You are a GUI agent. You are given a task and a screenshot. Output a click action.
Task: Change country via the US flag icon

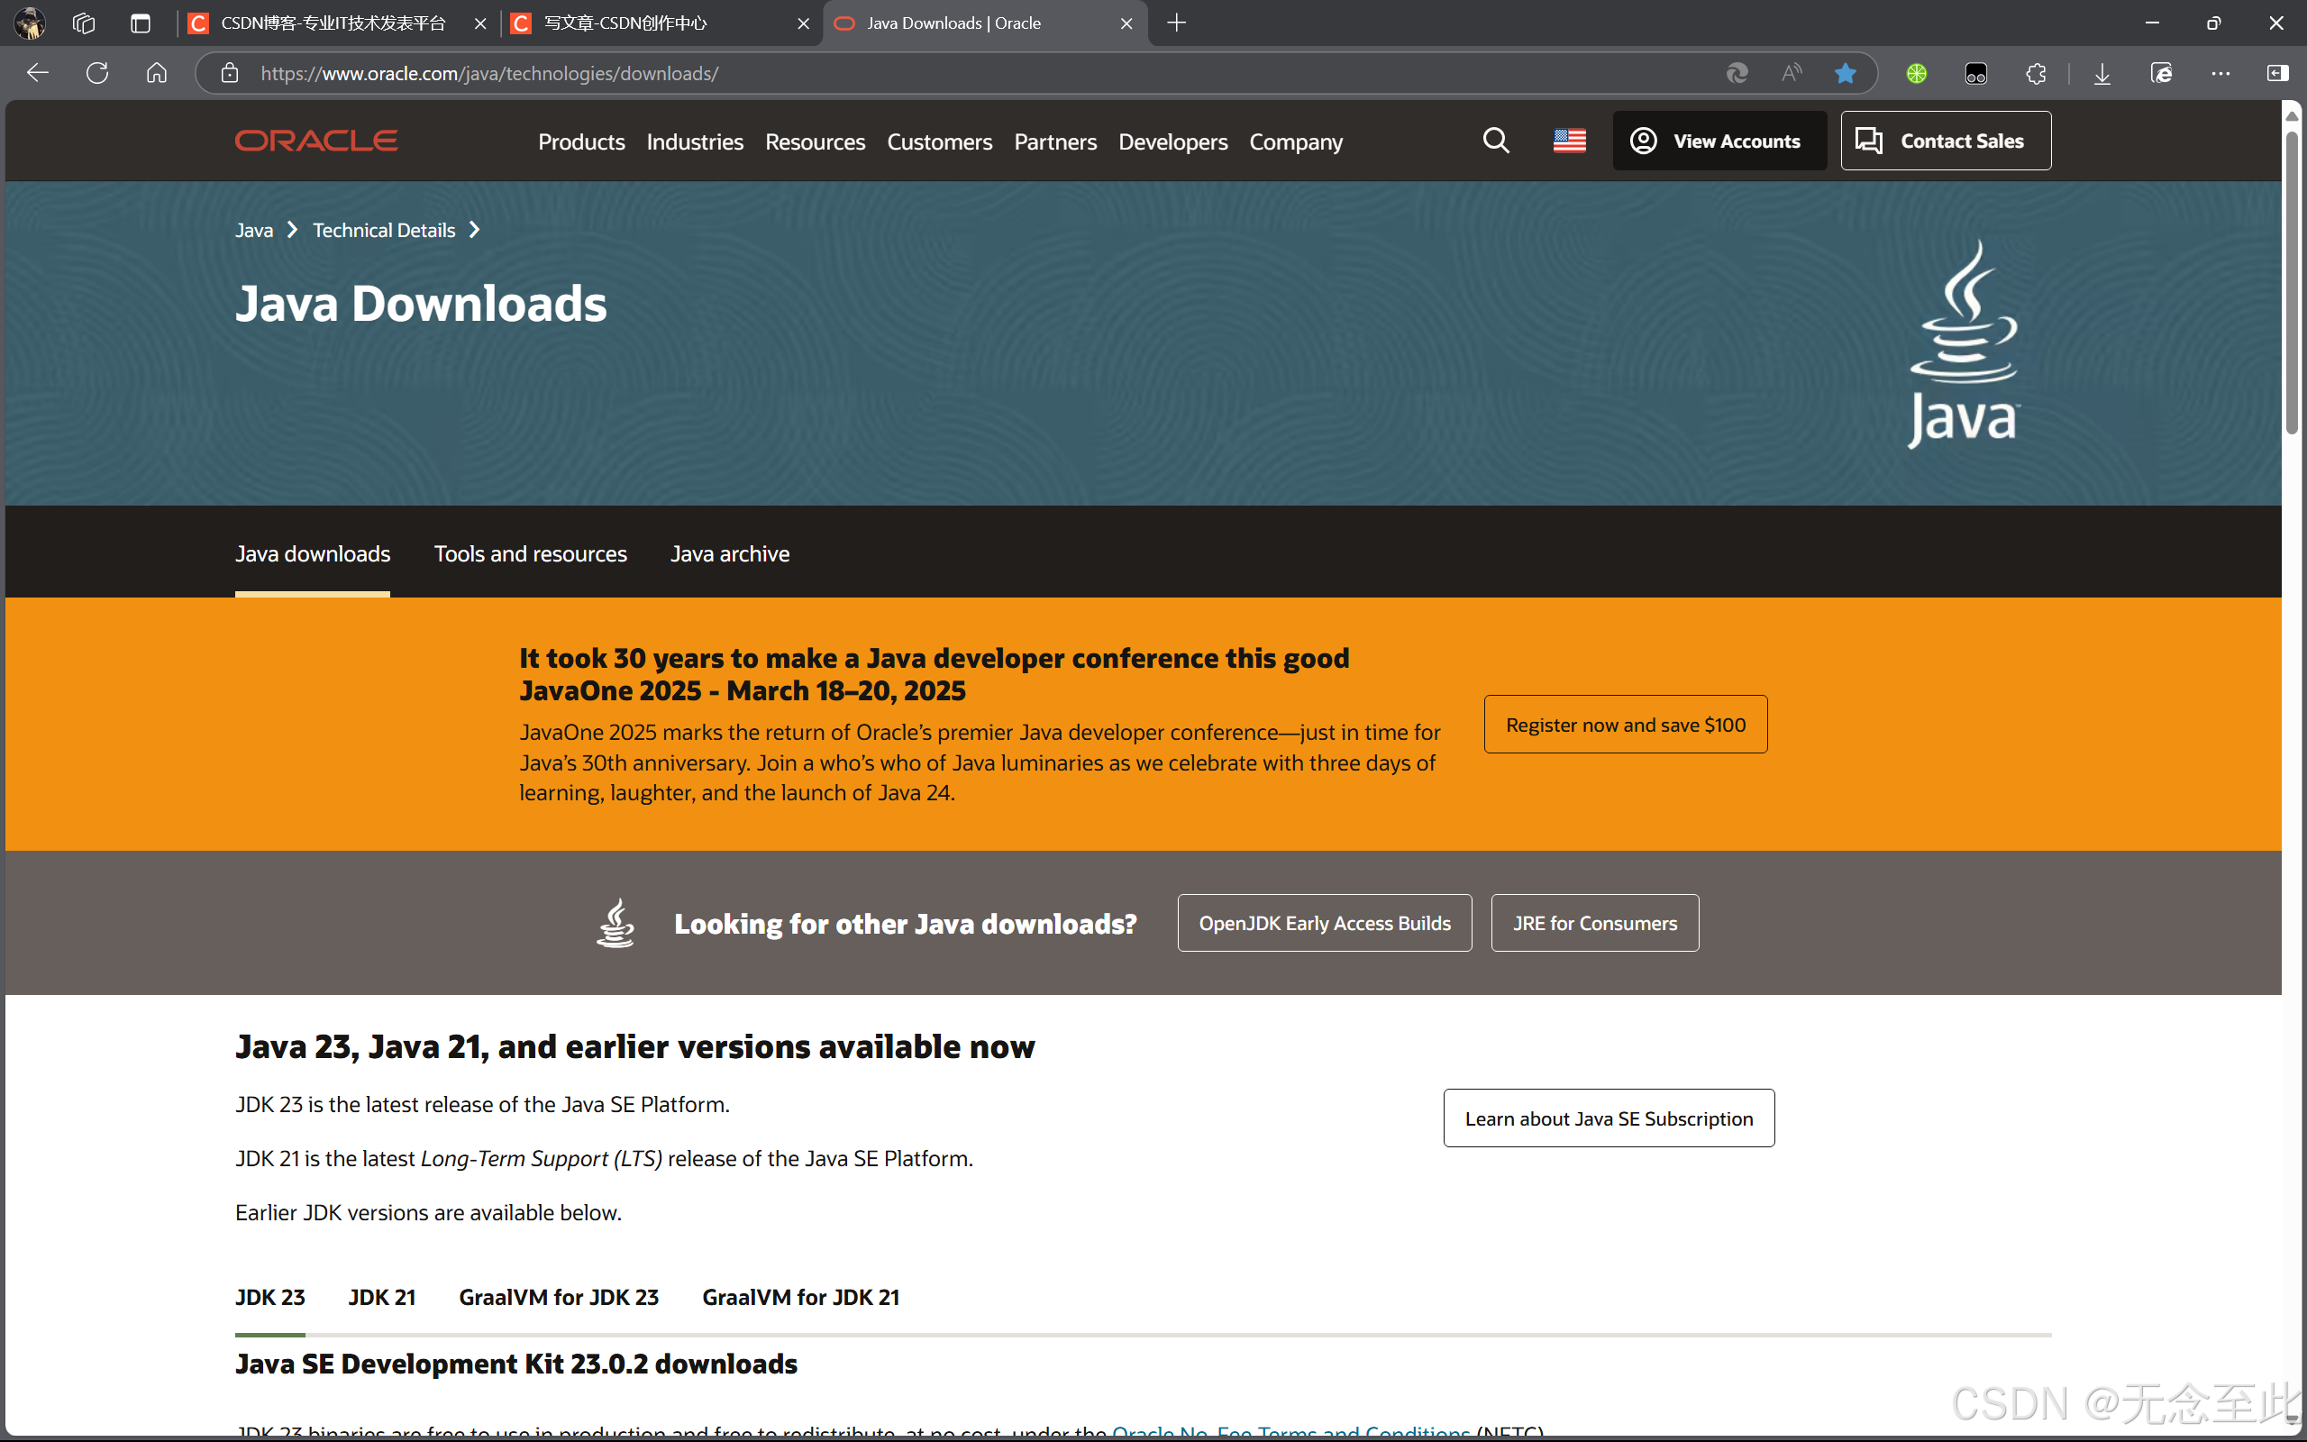[x=1569, y=141]
